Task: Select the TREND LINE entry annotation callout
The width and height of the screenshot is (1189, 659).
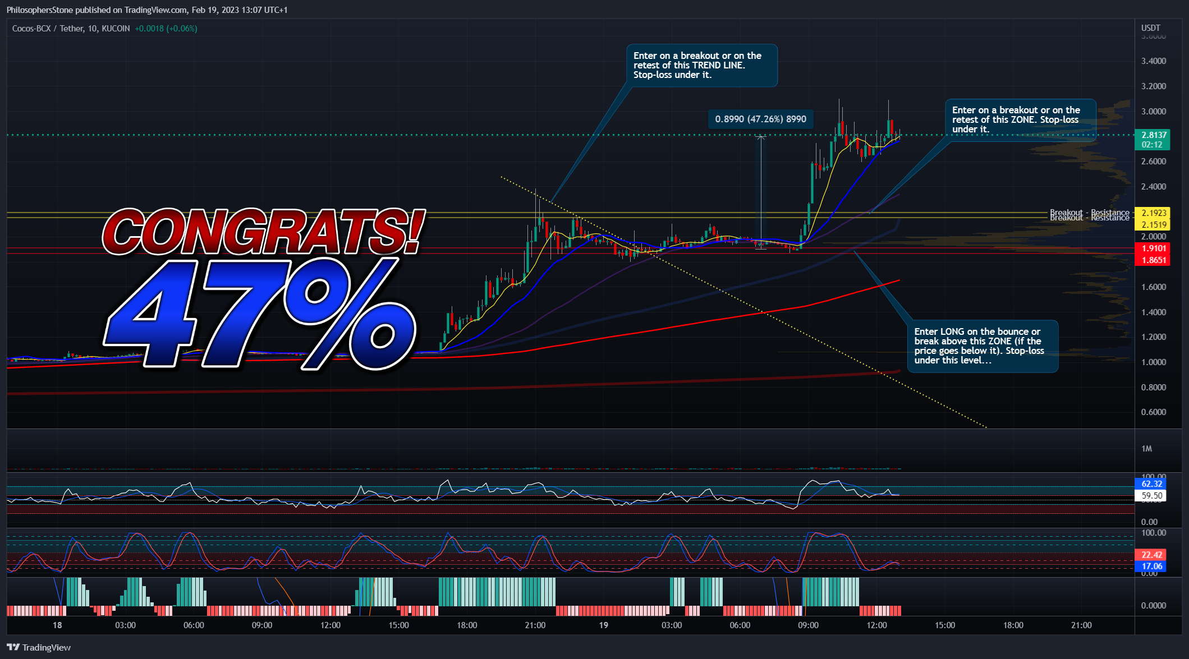Action: (x=701, y=66)
